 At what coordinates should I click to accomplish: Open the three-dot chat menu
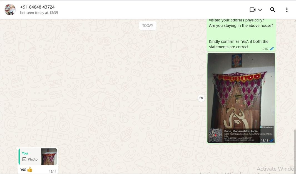(287, 10)
